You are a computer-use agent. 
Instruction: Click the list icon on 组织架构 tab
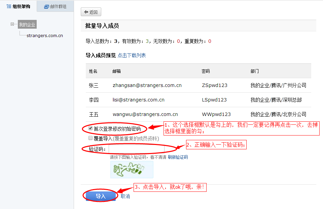pyautogui.click(x=9, y=6)
